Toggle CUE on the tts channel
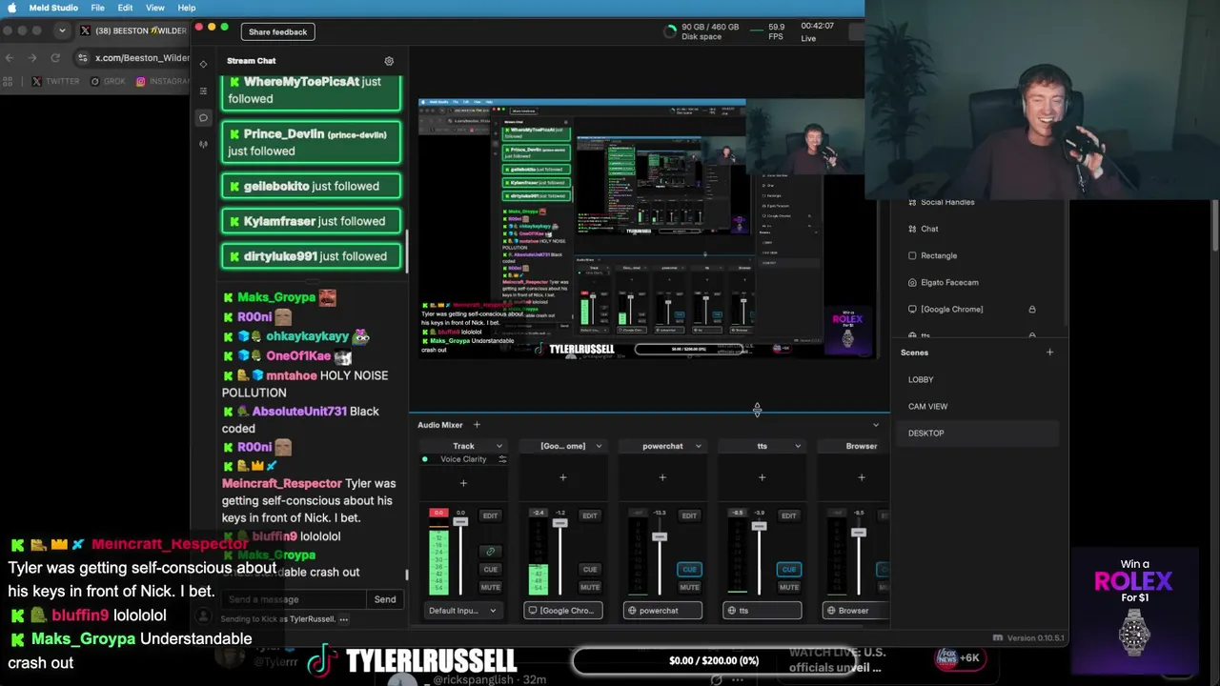Image resolution: width=1220 pixels, height=686 pixels. tap(788, 570)
